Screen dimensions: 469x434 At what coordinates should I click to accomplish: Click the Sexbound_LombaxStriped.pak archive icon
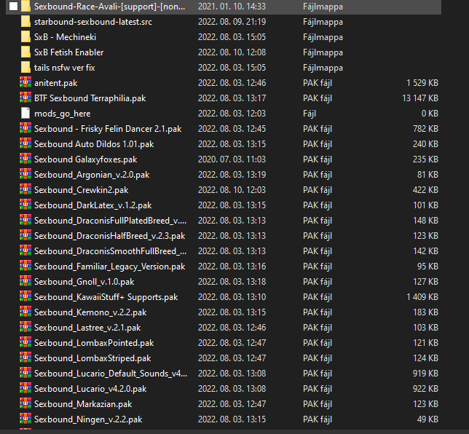pos(25,357)
